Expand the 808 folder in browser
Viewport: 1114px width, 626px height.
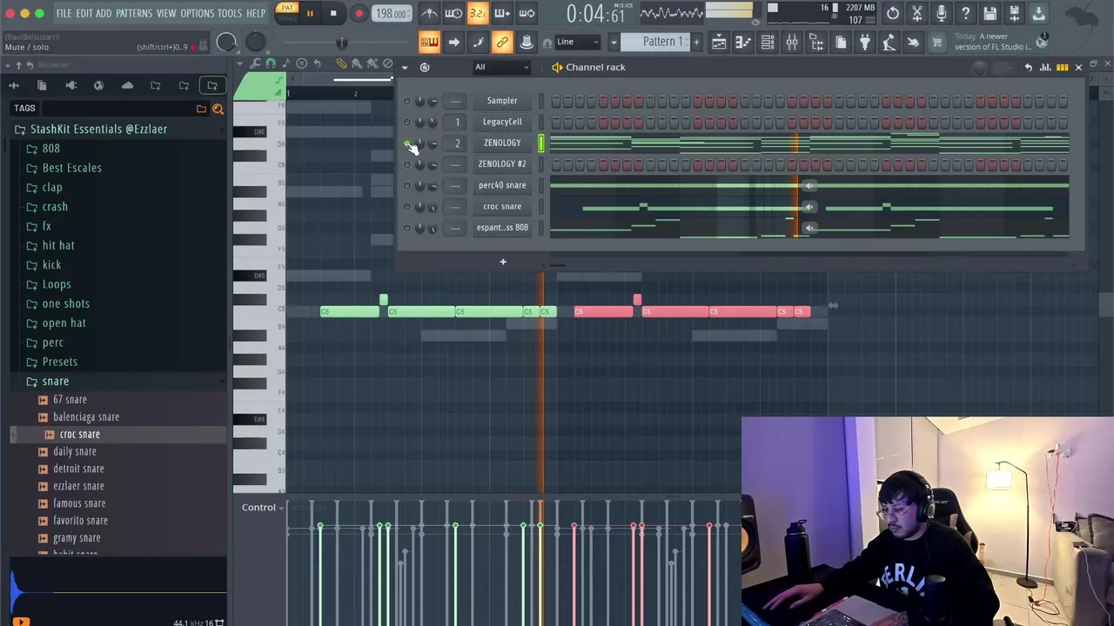click(x=51, y=148)
